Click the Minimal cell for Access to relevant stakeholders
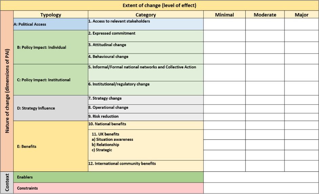 point(224,24)
